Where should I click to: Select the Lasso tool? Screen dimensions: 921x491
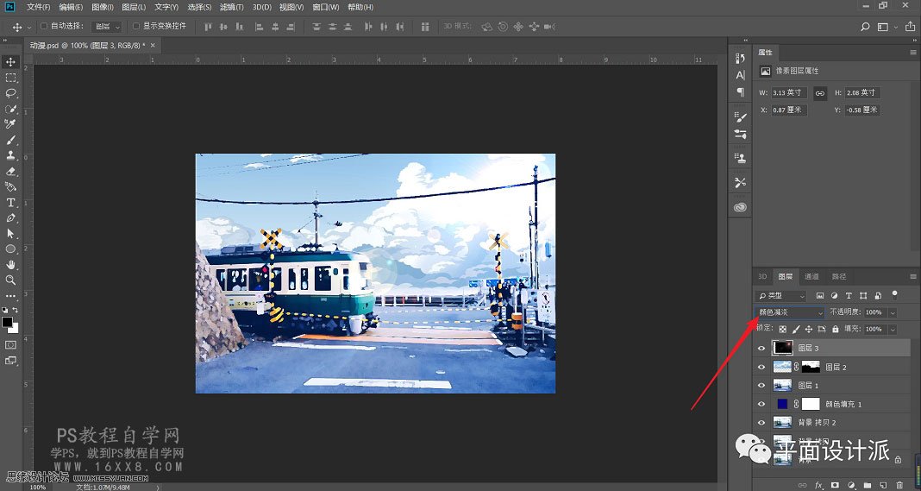10,93
